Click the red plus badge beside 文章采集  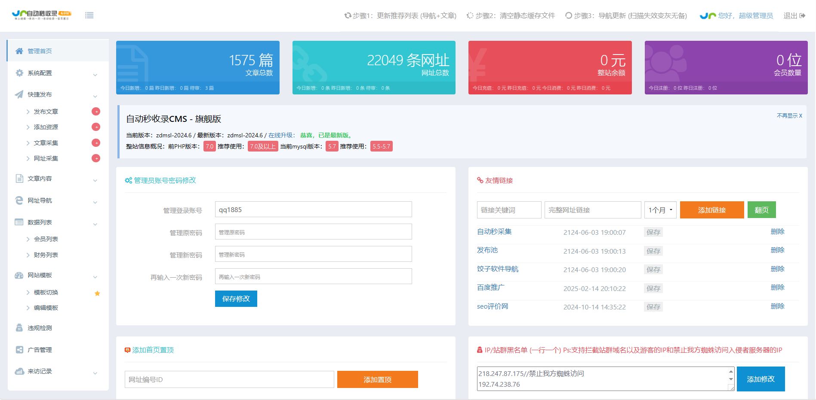96,143
